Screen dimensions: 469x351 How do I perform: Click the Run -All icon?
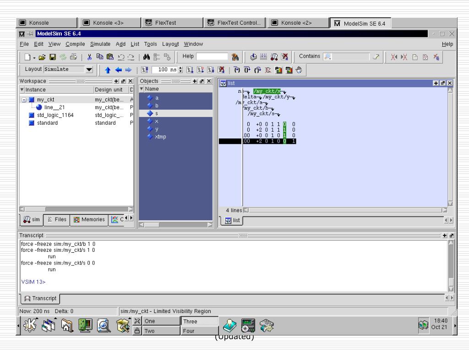[x=211, y=70]
